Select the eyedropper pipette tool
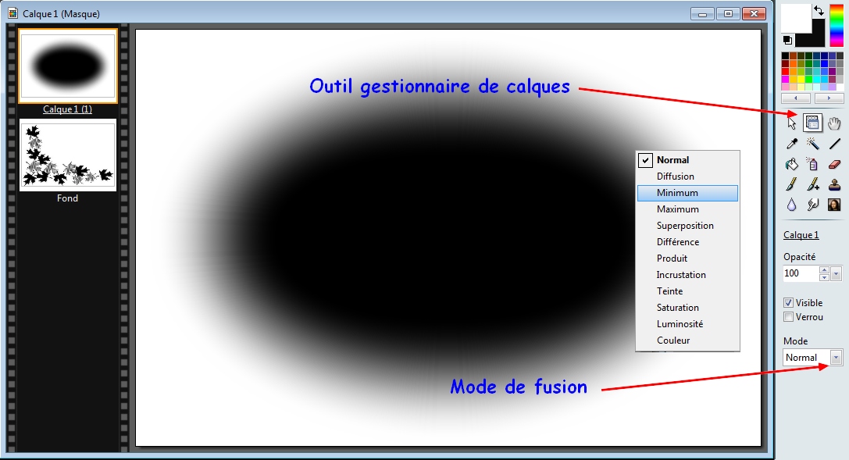This screenshot has width=849, height=460. (x=792, y=144)
